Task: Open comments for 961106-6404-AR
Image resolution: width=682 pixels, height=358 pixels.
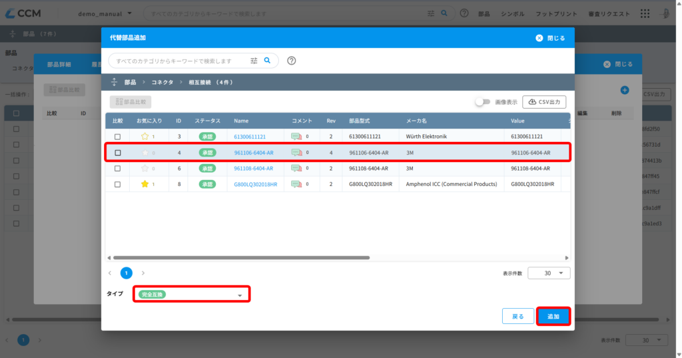Action: pyautogui.click(x=296, y=153)
